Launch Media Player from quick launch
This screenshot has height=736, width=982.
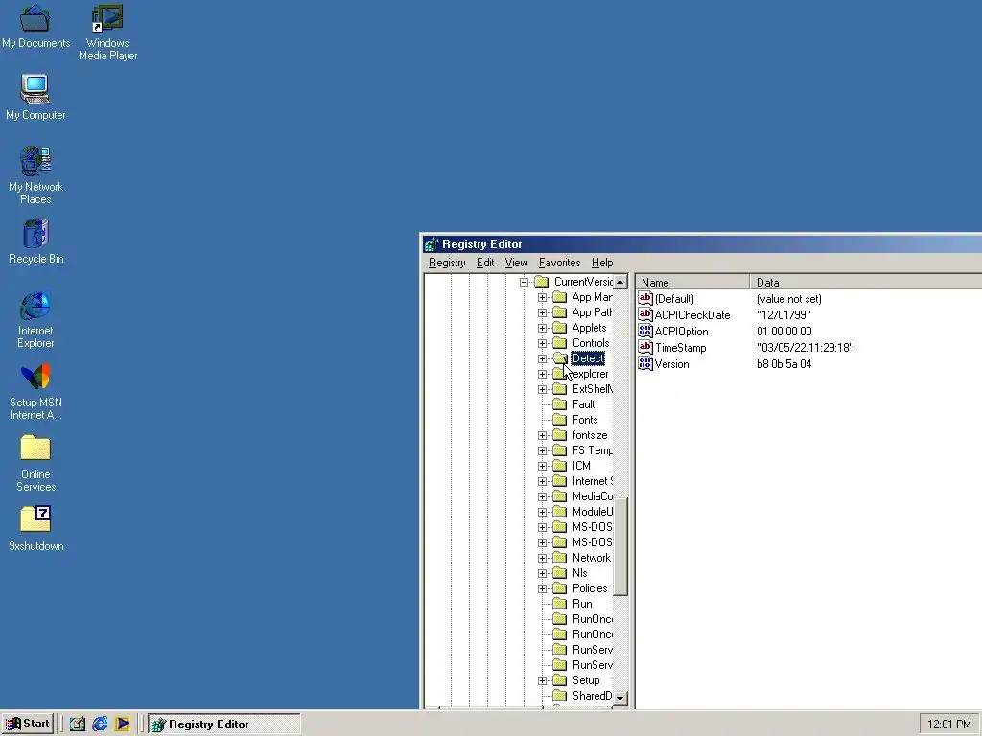coord(122,724)
